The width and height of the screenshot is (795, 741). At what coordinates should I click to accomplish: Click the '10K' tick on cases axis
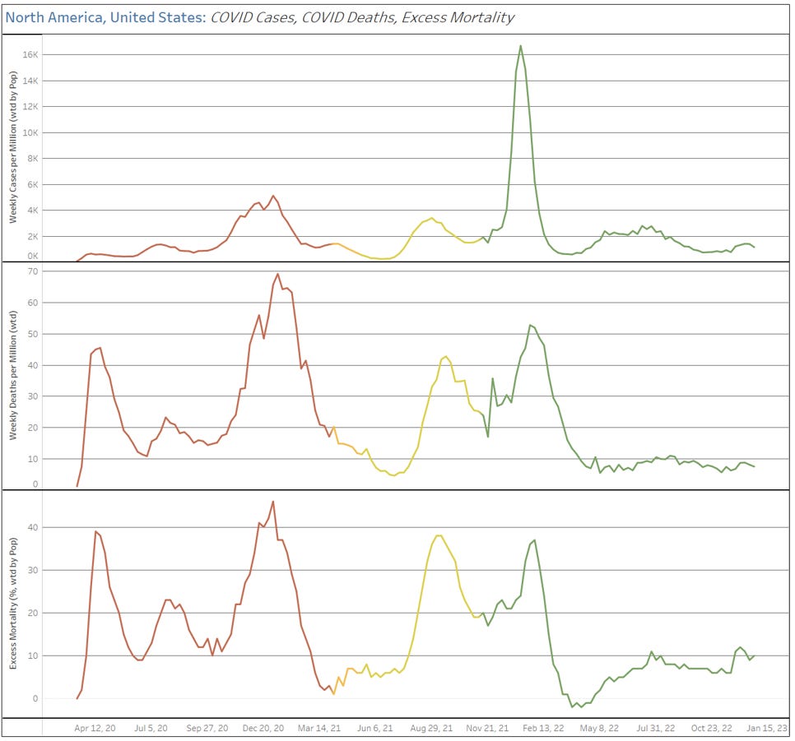click(30, 132)
